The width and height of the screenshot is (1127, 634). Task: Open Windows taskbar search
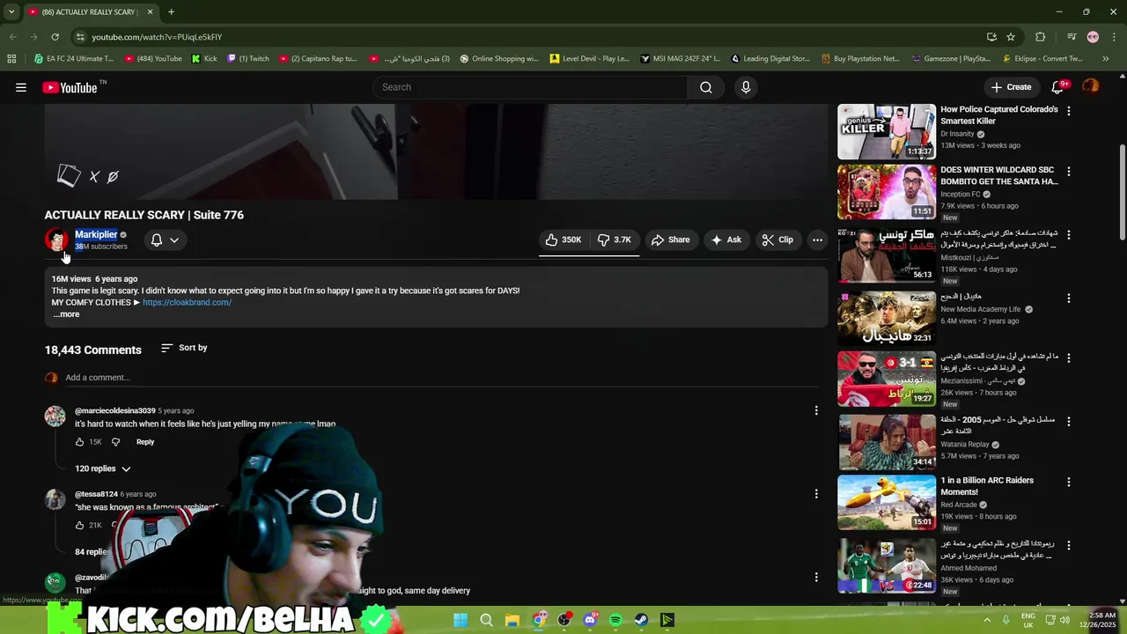[x=486, y=620]
